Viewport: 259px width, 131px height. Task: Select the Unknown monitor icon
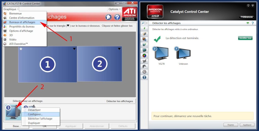183,53
